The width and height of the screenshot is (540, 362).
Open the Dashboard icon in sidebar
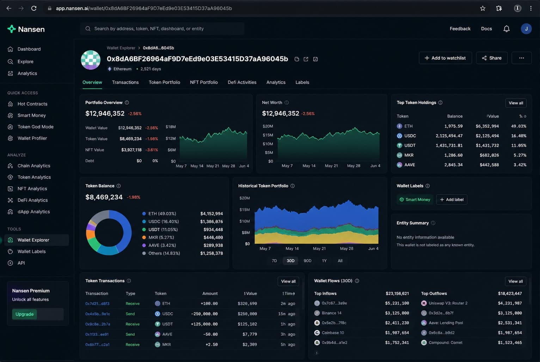tap(10, 49)
